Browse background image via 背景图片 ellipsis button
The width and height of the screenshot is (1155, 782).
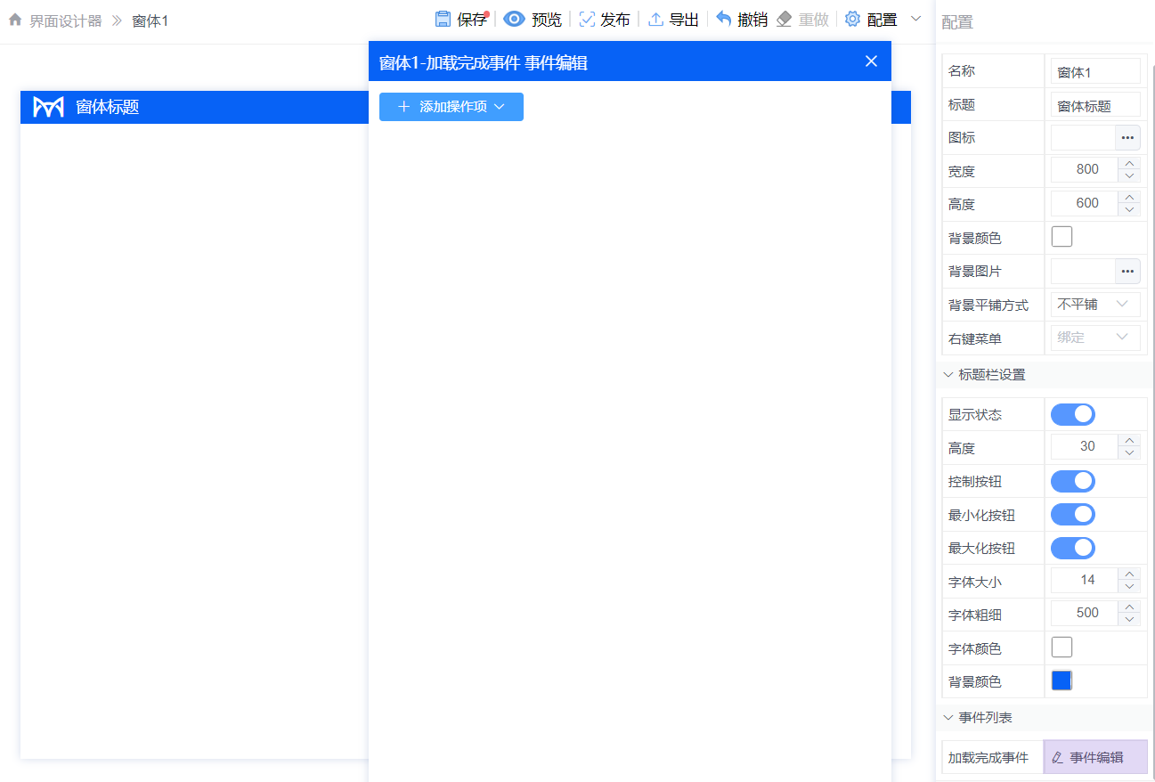(x=1127, y=271)
